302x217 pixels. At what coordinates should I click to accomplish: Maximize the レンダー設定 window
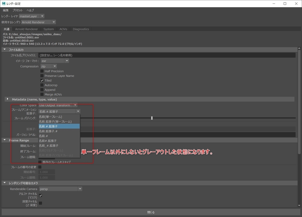click(285, 4)
